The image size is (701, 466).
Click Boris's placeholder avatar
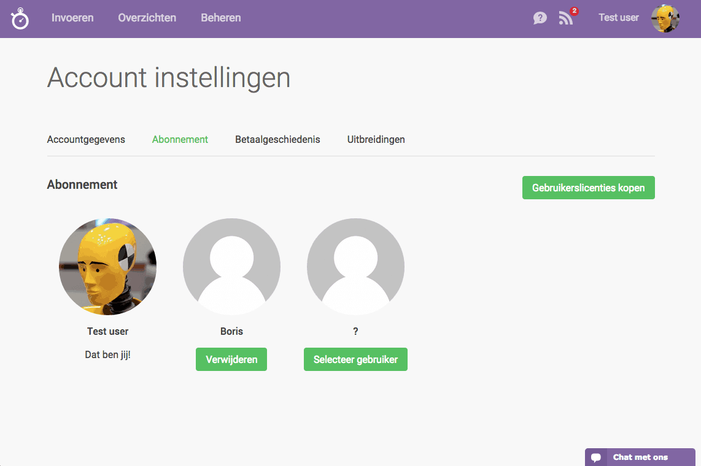pos(231,267)
